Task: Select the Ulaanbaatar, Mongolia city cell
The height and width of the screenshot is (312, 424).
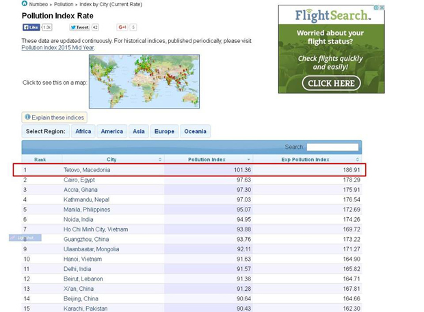Action: (91, 249)
